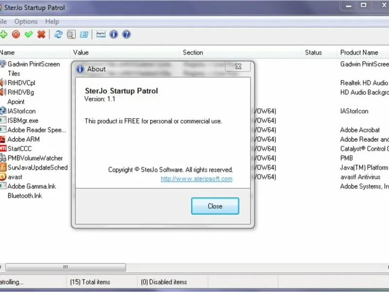This screenshot has width=389, height=292.
Task: Close the About dialog with X button
Action: 238,66
